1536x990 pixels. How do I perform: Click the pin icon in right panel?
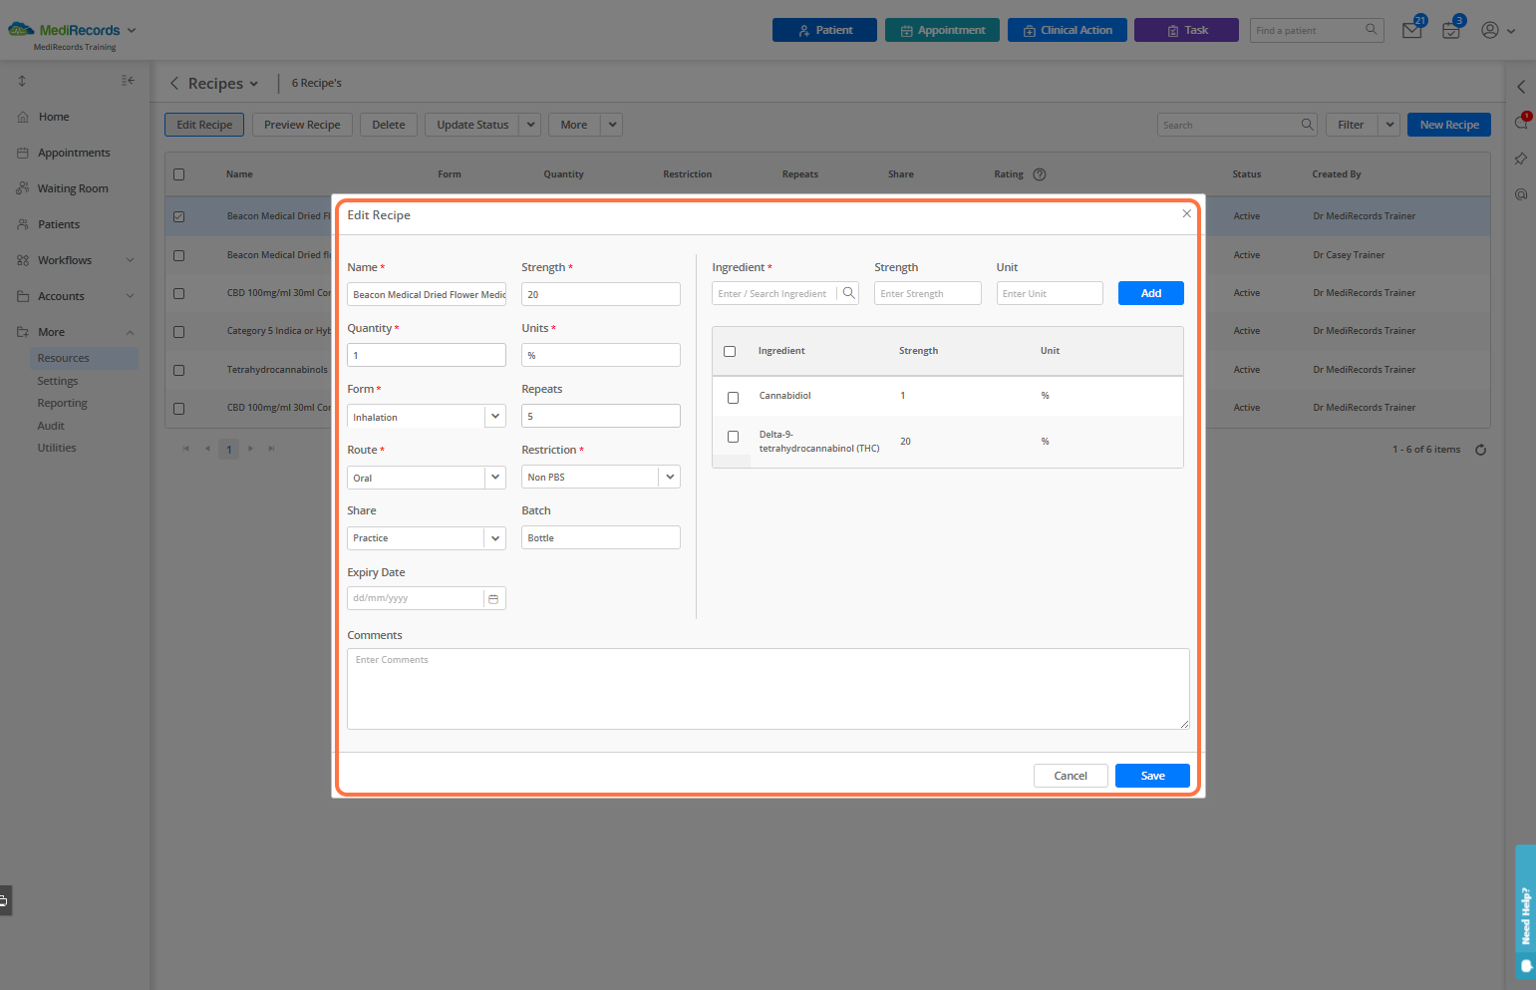[1521, 159]
